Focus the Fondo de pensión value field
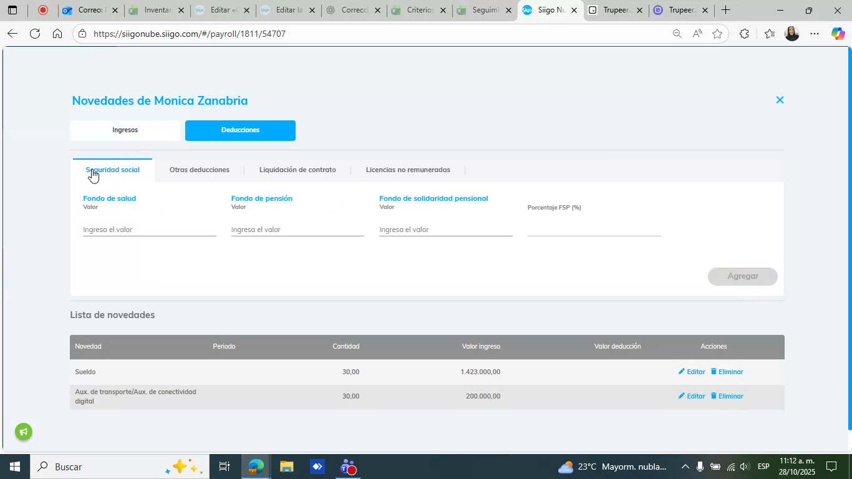The image size is (852, 479). 298,230
